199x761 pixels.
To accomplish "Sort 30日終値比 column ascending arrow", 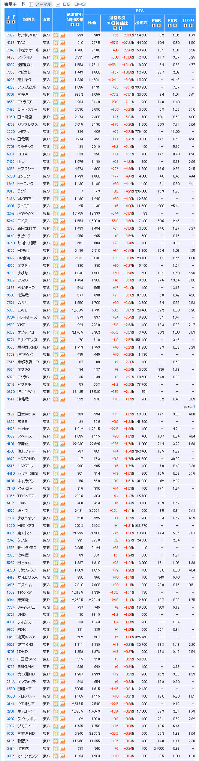I will (x=115, y=28).
